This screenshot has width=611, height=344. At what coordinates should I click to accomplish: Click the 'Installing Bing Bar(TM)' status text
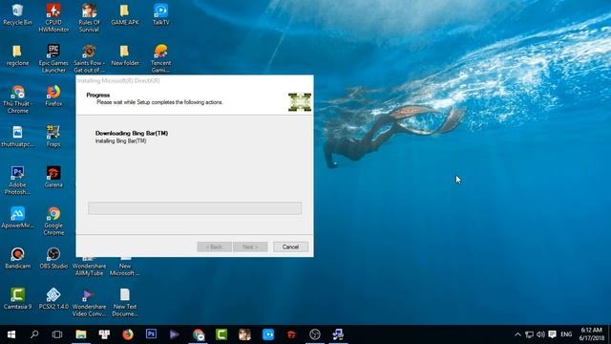pyautogui.click(x=121, y=140)
